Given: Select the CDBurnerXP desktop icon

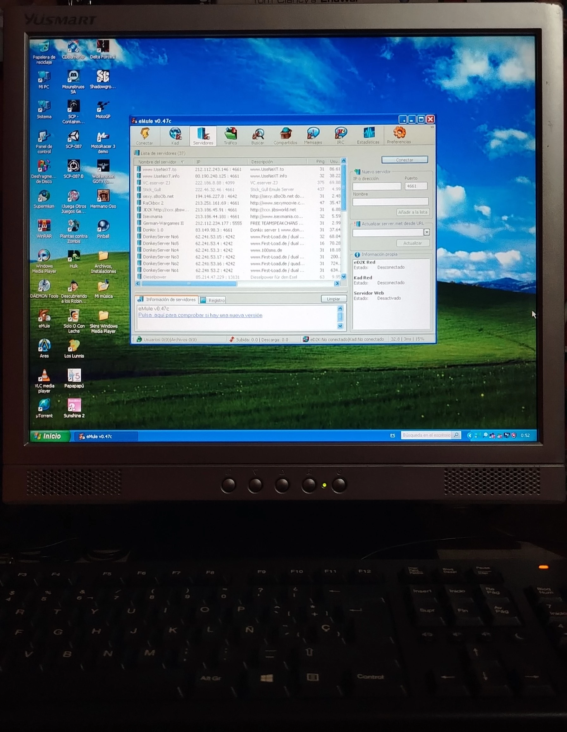Looking at the screenshot, I should 73,50.
